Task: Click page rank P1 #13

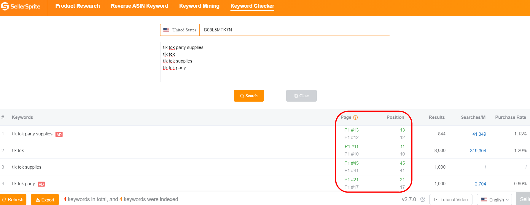Action: [x=351, y=130]
